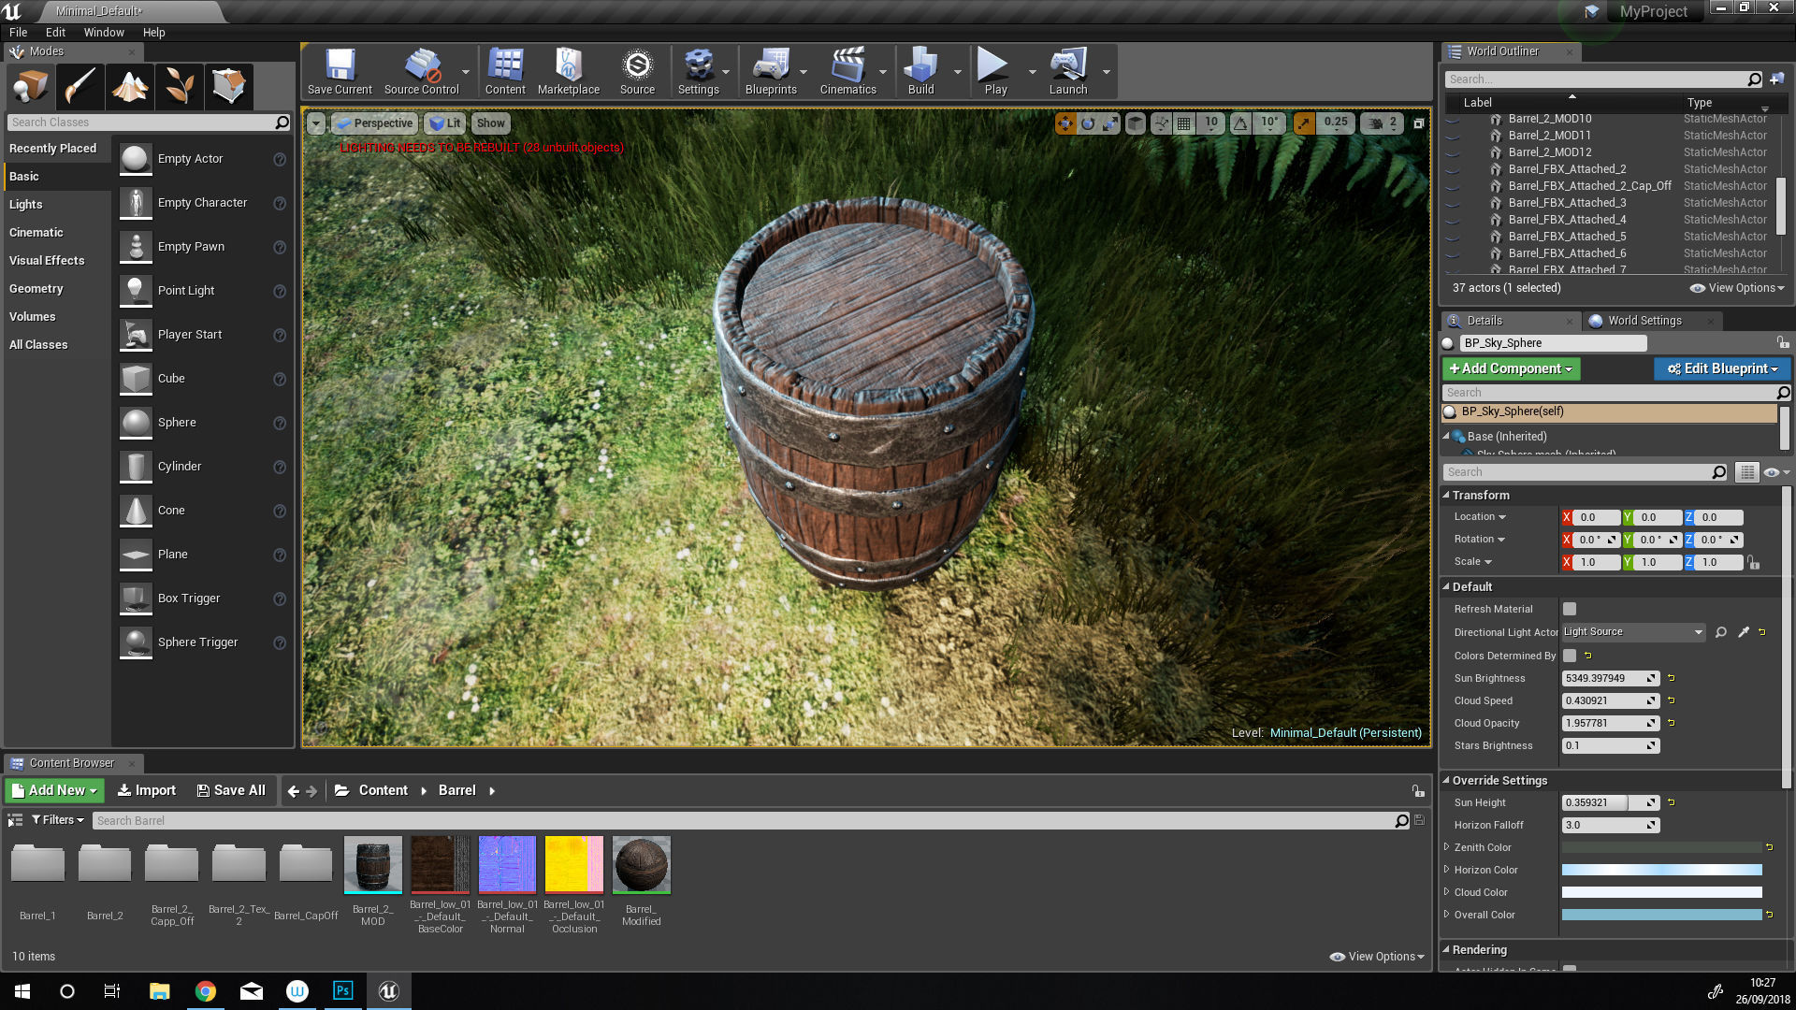Open Content Browser View Options dropdown
Image resolution: width=1796 pixels, height=1010 pixels.
click(x=1377, y=957)
